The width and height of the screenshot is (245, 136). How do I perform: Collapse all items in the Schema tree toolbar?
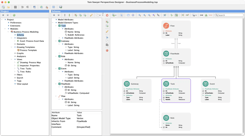58,15
